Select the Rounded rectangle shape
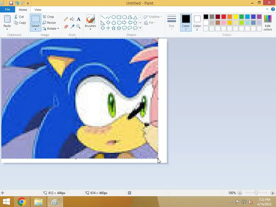This screenshot has width=276, height=207. 125,17
